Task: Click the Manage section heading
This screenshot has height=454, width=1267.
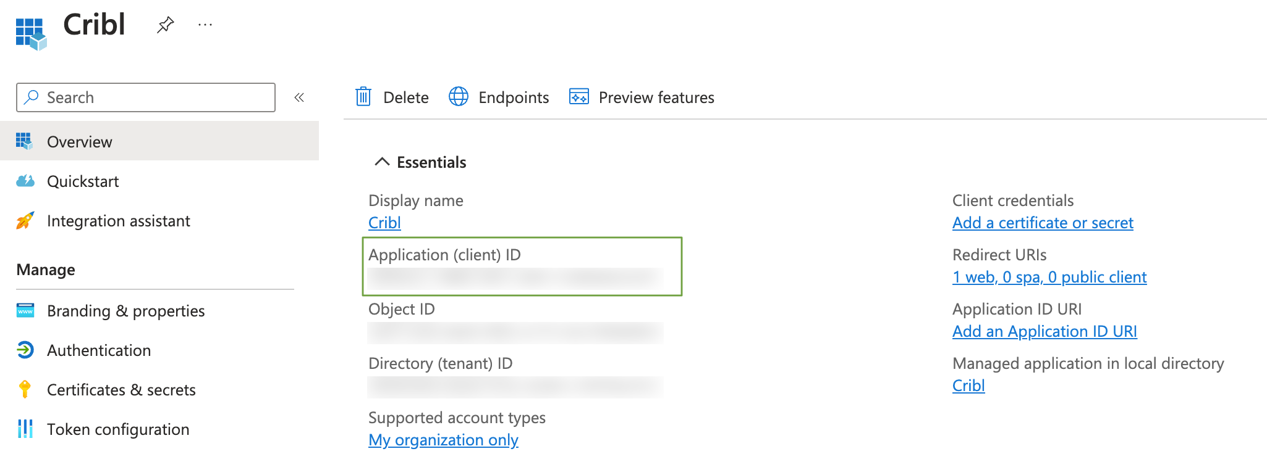Action: click(x=46, y=270)
